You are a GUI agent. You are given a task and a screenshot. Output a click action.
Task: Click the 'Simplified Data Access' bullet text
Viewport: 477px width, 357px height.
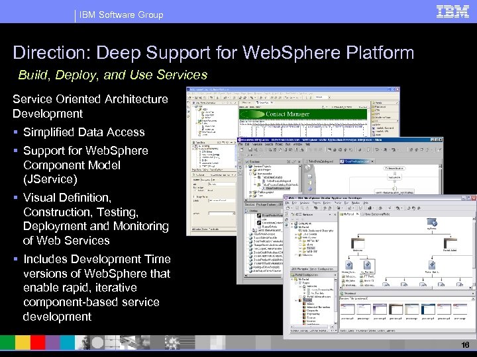[84, 132]
